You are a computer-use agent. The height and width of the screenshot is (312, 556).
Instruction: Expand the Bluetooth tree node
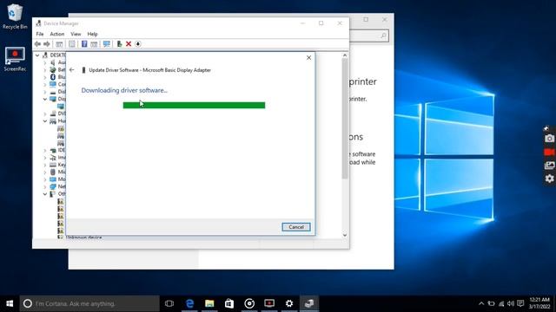(x=45, y=77)
